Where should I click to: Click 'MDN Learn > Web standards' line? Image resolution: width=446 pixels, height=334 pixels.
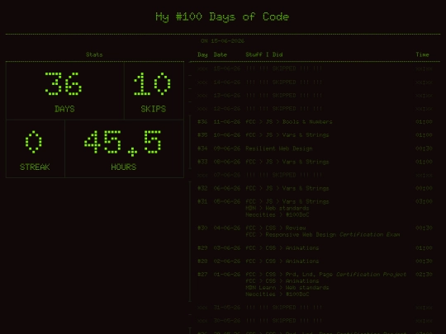coord(287,288)
